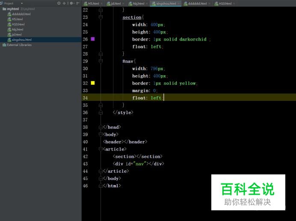Switch to the dddddd.html tab
This screenshot has height=221, width=296.
click(x=198, y=3)
